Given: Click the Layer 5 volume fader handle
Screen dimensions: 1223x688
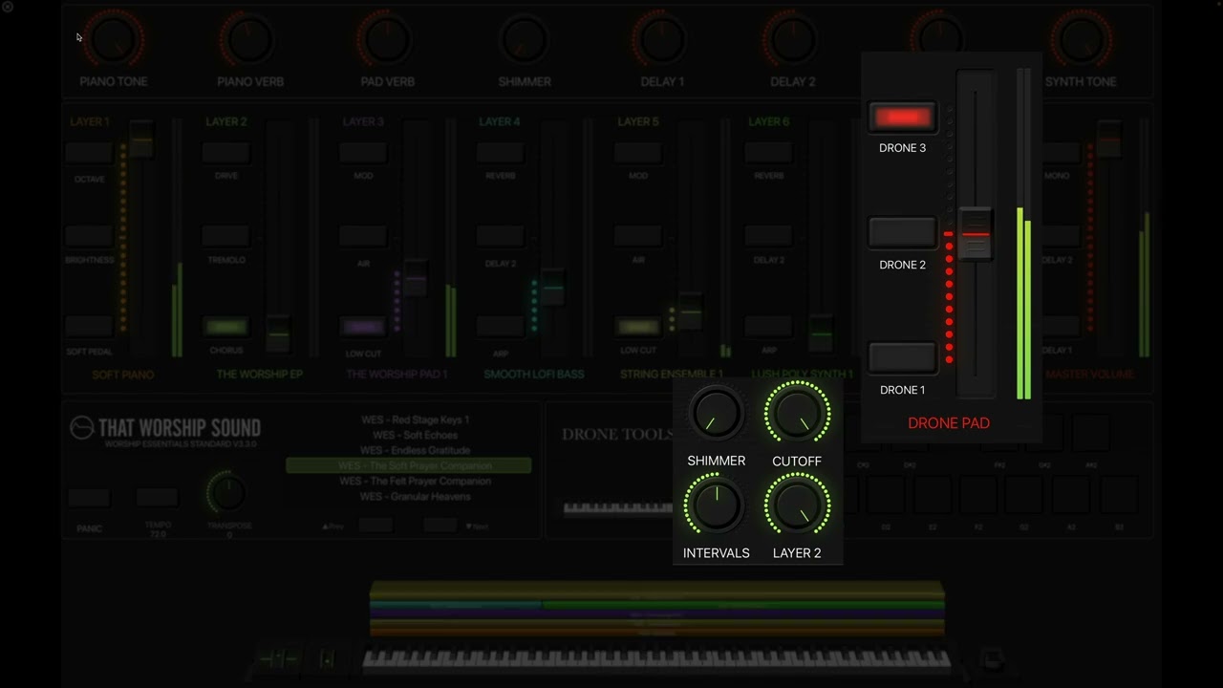Looking at the screenshot, I should click(x=690, y=312).
